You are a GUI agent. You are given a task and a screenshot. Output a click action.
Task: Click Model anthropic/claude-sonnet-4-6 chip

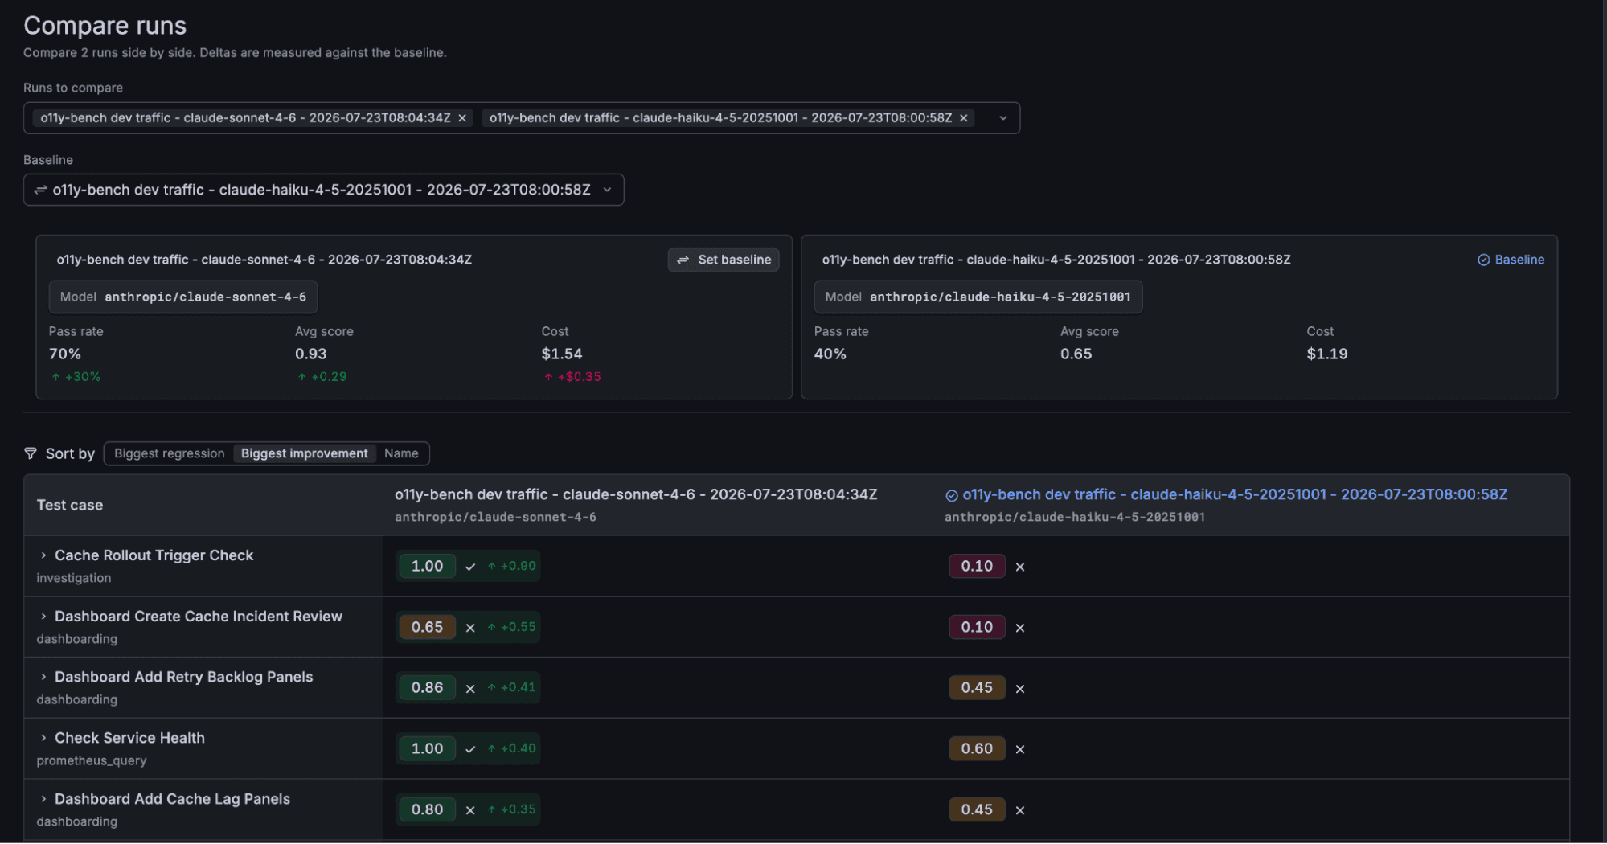click(x=183, y=297)
